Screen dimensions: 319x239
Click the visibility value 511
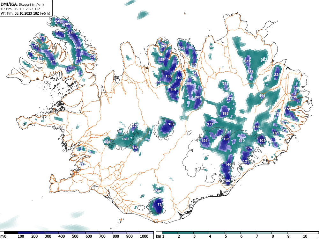pyautogui.click(x=225, y=83)
